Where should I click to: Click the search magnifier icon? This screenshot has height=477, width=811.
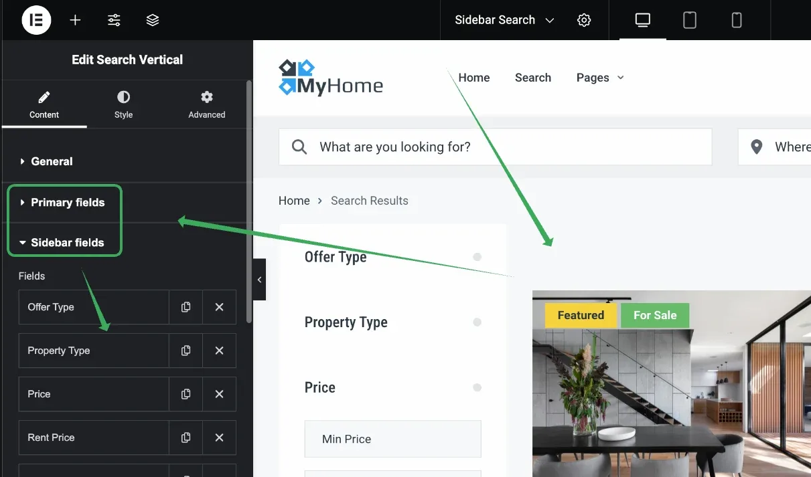(299, 147)
